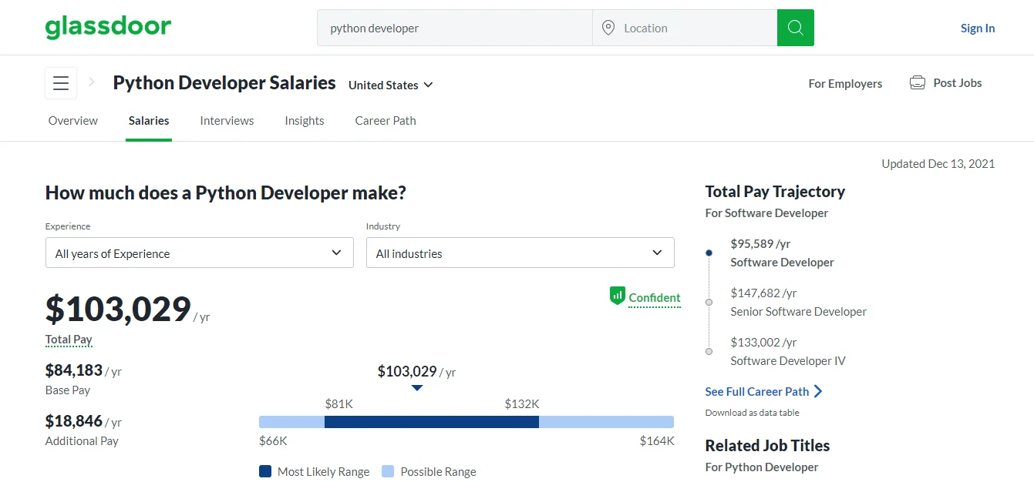Screen dimensions: 1034x482
Task: Click the green search magnifier button
Action: [x=795, y=27]
